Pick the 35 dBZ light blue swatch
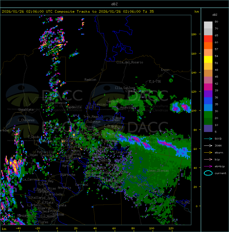The image size is (229, 232). click(x=208, y=107)
